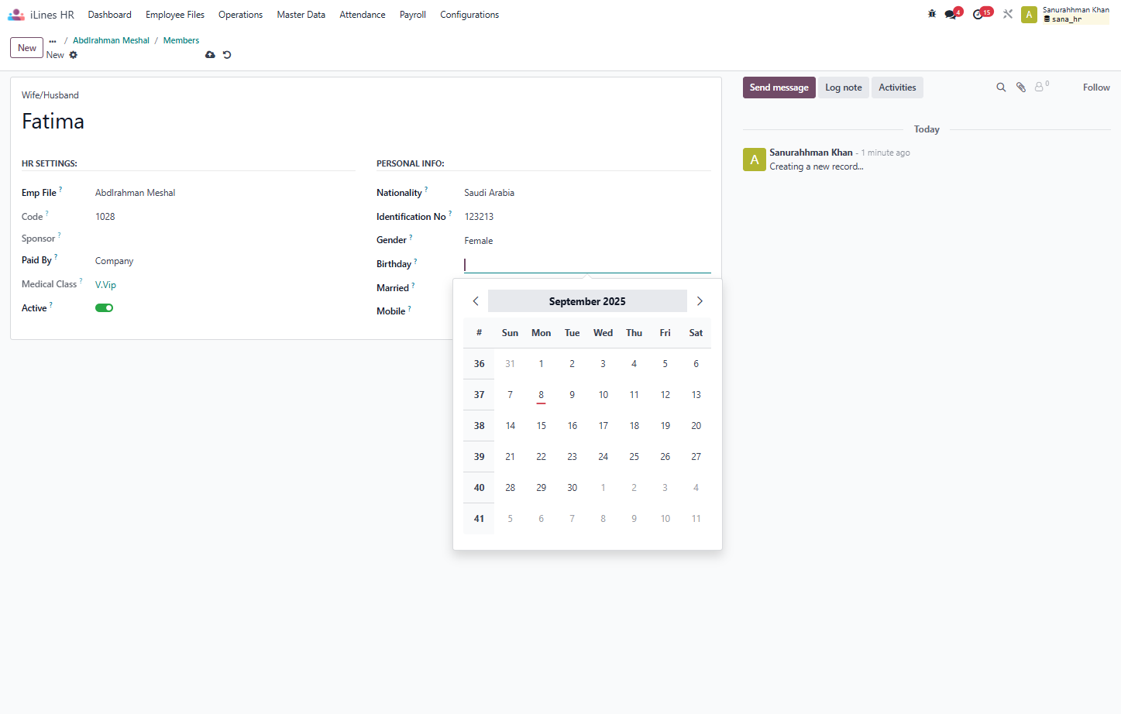Search messages with the magnifier icon
The width and height of the screenshot is (1121, 714).
1001,88
